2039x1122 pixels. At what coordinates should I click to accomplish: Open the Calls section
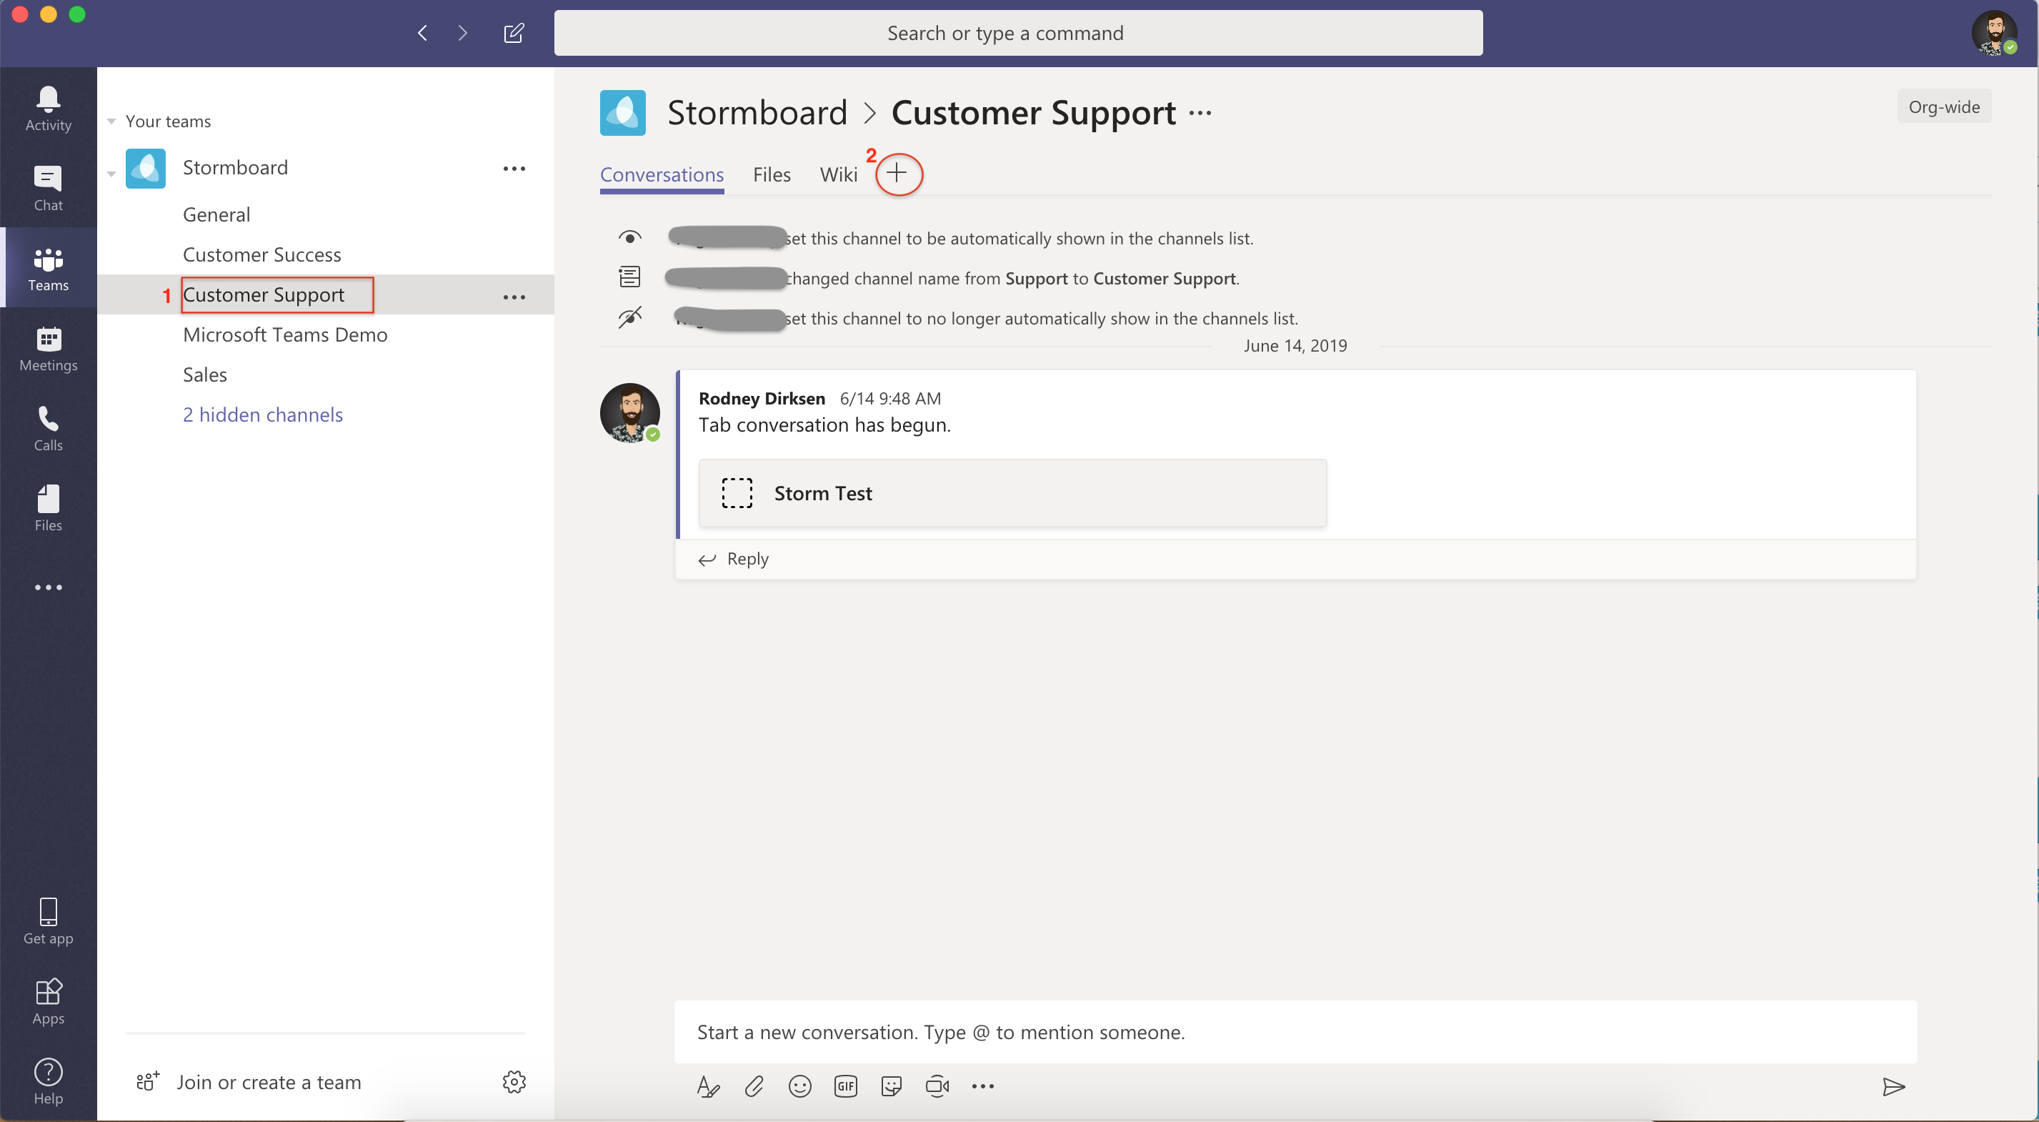[x=49, y=428]
